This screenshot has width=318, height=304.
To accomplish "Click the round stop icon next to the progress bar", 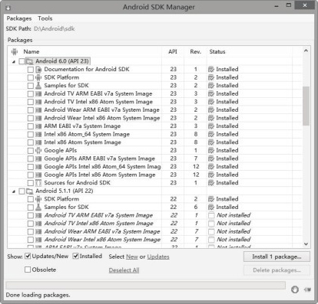I will click(295, 289).
